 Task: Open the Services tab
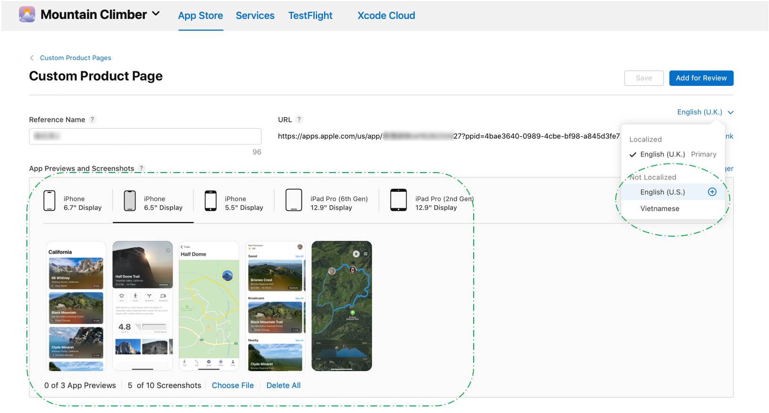tap(255, 16)
